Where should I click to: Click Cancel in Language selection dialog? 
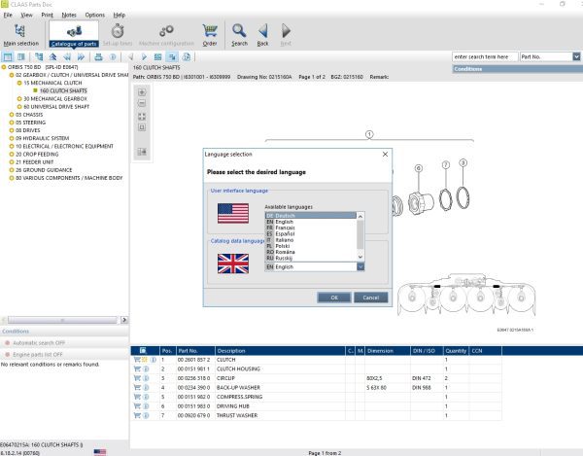click(370, 297)
